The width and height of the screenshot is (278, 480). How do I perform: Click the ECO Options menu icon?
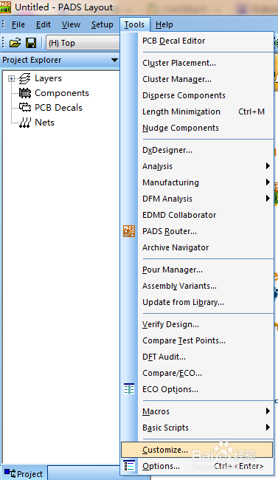pos(129,389)
